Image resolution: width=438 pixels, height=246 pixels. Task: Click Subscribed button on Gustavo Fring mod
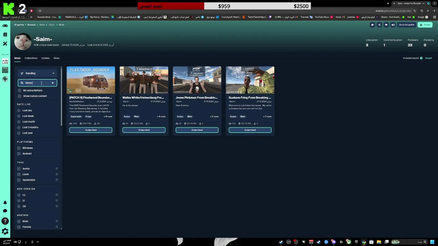pyautogui.click(x=250, y=130)
